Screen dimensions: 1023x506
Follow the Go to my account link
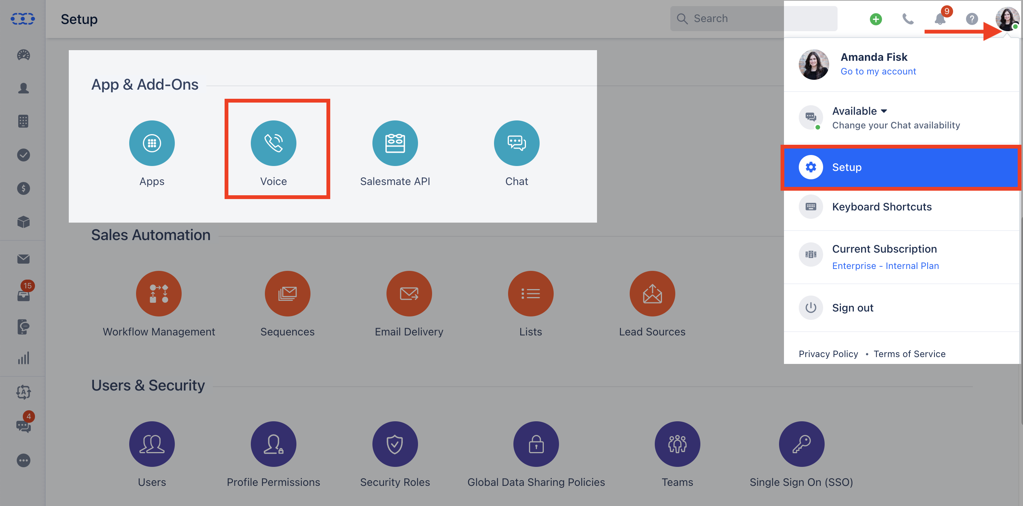pos(878,71)
